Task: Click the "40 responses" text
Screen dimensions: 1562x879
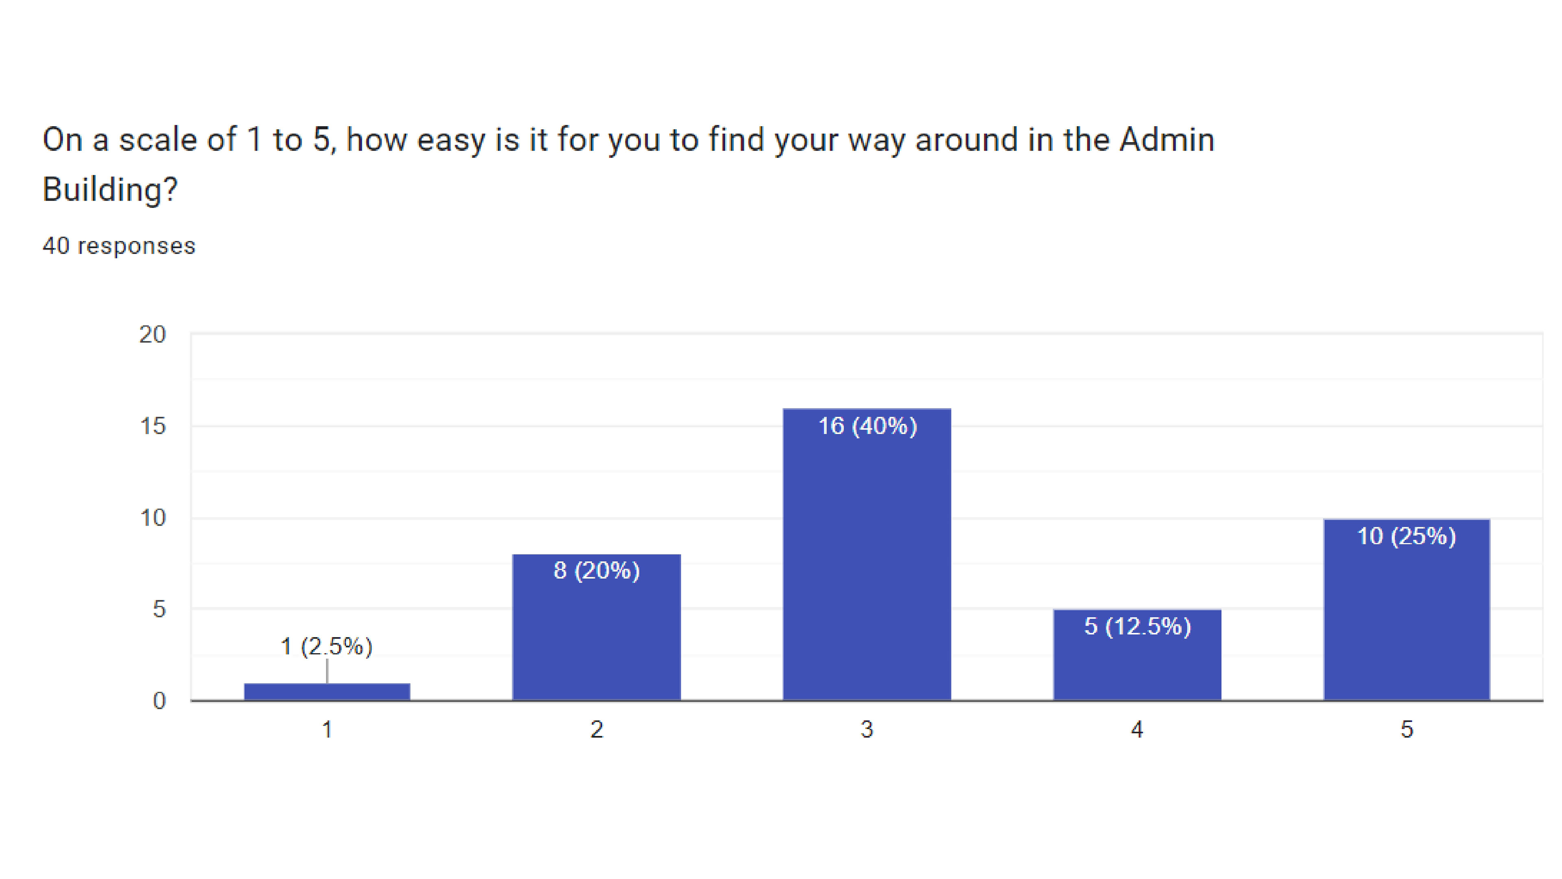Action: [x=119, y=246]
